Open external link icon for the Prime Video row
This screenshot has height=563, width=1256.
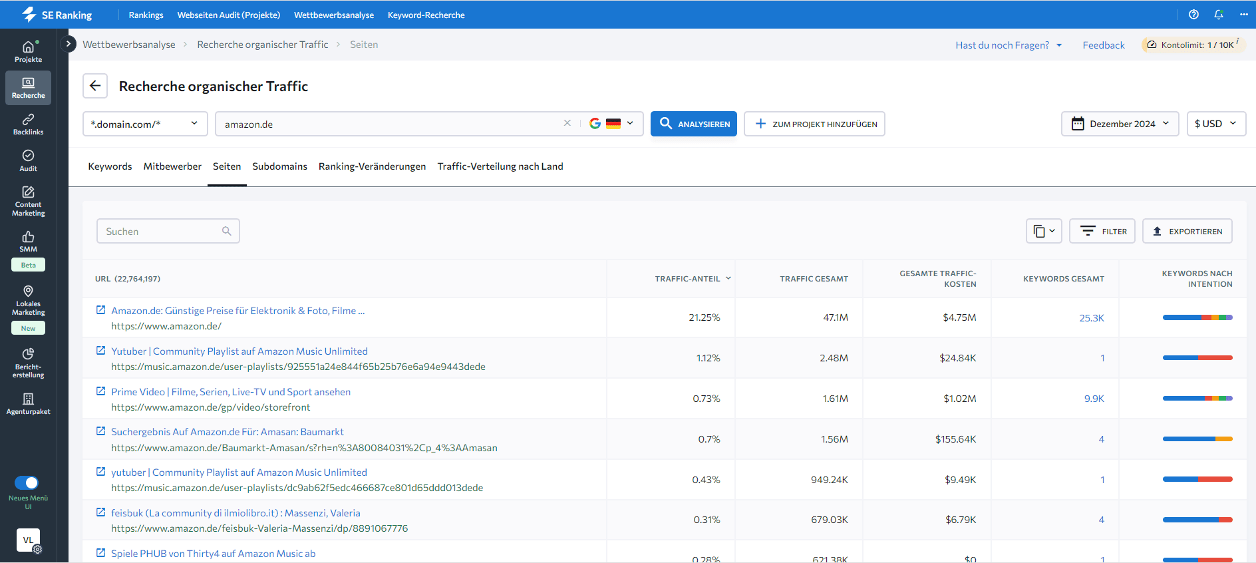coord(100,391)
